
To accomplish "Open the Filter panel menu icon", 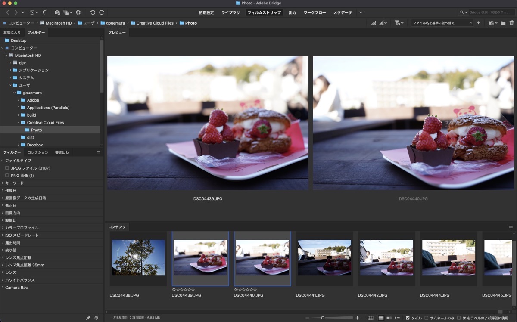I will coord(98,152).
